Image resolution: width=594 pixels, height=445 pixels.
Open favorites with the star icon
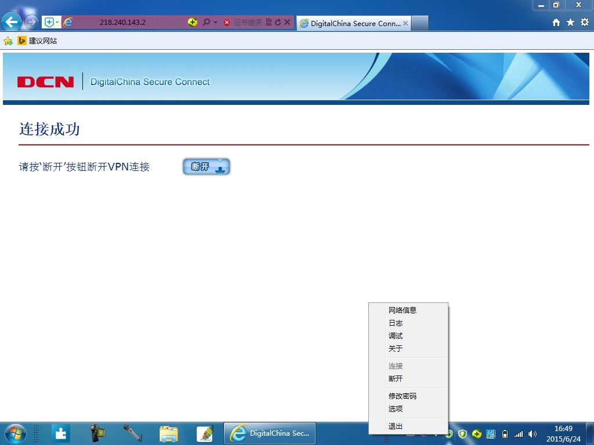(x=570, y=23)
